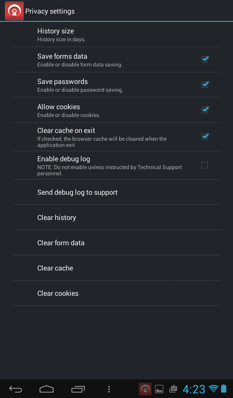The width and height of the screenshot is (233, 398).
Task: Tap the briefcase checkmark notification icon
Action: click(173, 389)
